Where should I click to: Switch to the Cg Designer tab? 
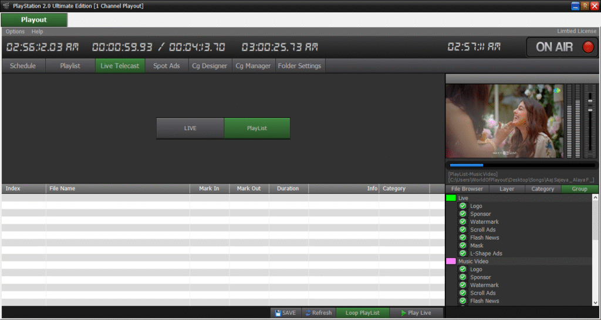click(x=210, y=66)
